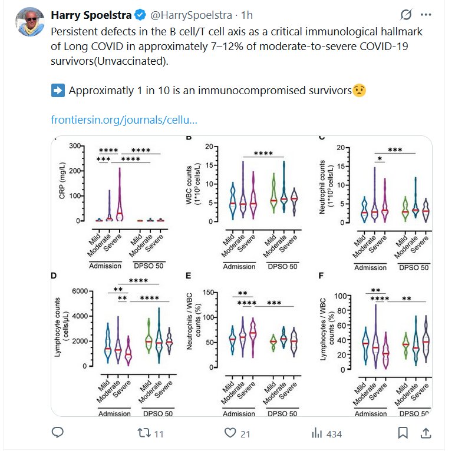Click the tweet text about Persistent defects
This screenshot has width=455, height=451.
tap(236, 46)
